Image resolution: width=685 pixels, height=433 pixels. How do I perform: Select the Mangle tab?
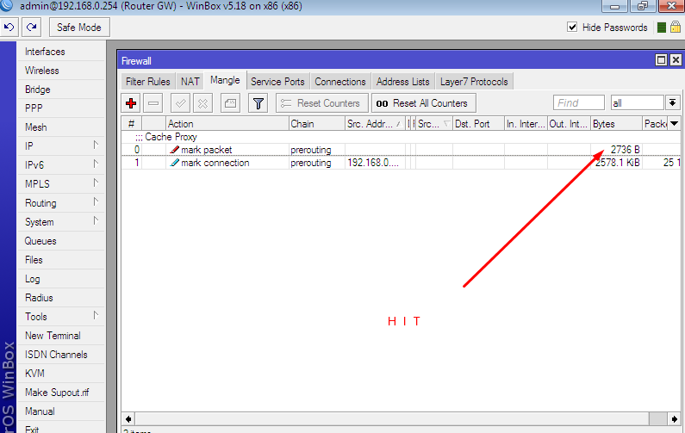[x=225, y=80]
